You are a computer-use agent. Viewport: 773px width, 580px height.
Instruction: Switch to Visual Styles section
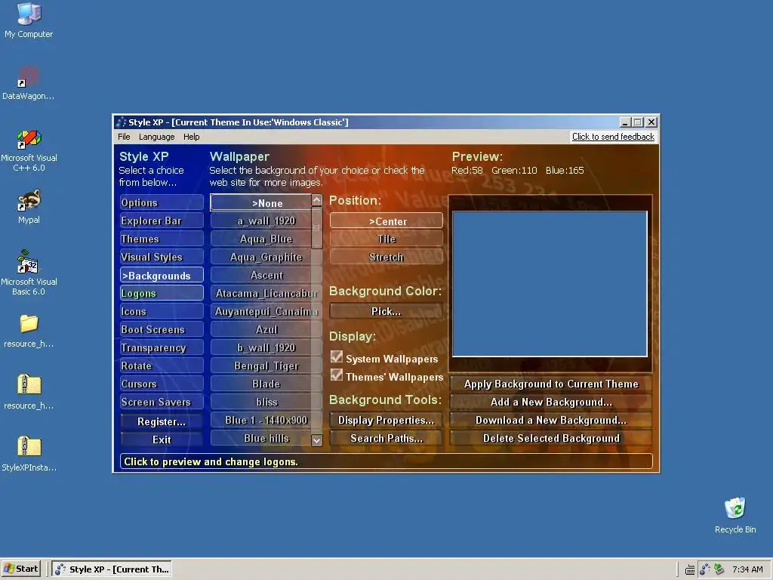[162, 257]
